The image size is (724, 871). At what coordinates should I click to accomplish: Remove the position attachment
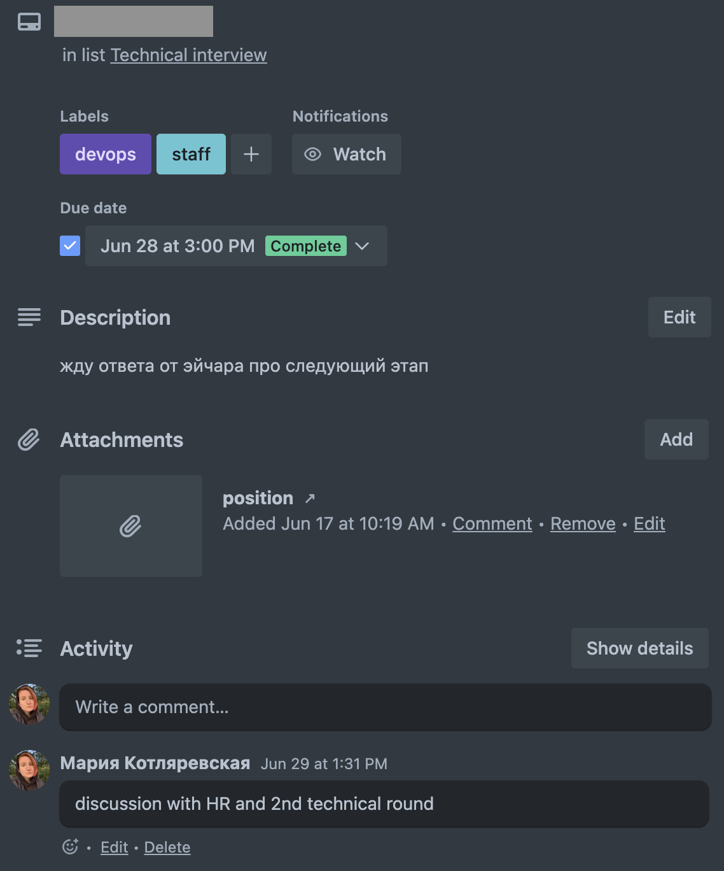click(583, 524)
